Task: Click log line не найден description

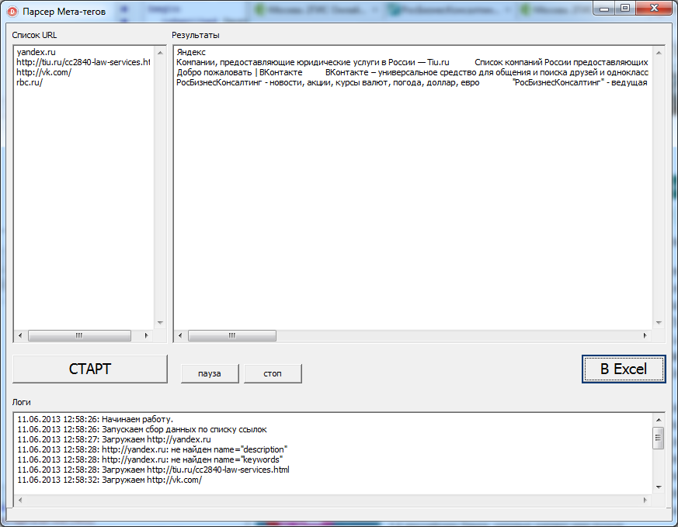Action: [152, 449]
